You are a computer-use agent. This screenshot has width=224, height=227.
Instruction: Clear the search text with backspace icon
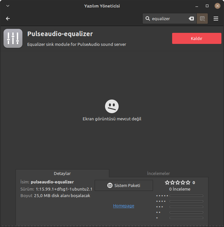tap(191, 19)
